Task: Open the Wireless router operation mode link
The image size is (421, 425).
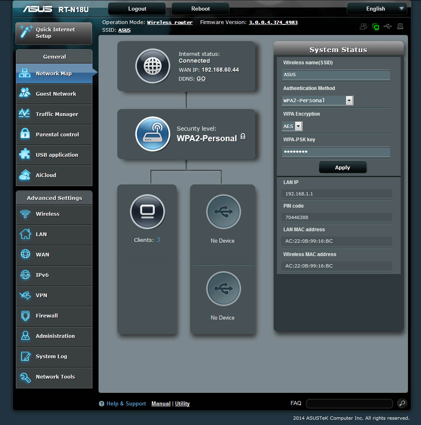Action: 170,22
